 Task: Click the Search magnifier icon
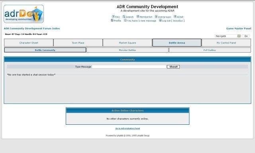click(x=124, y=17)
